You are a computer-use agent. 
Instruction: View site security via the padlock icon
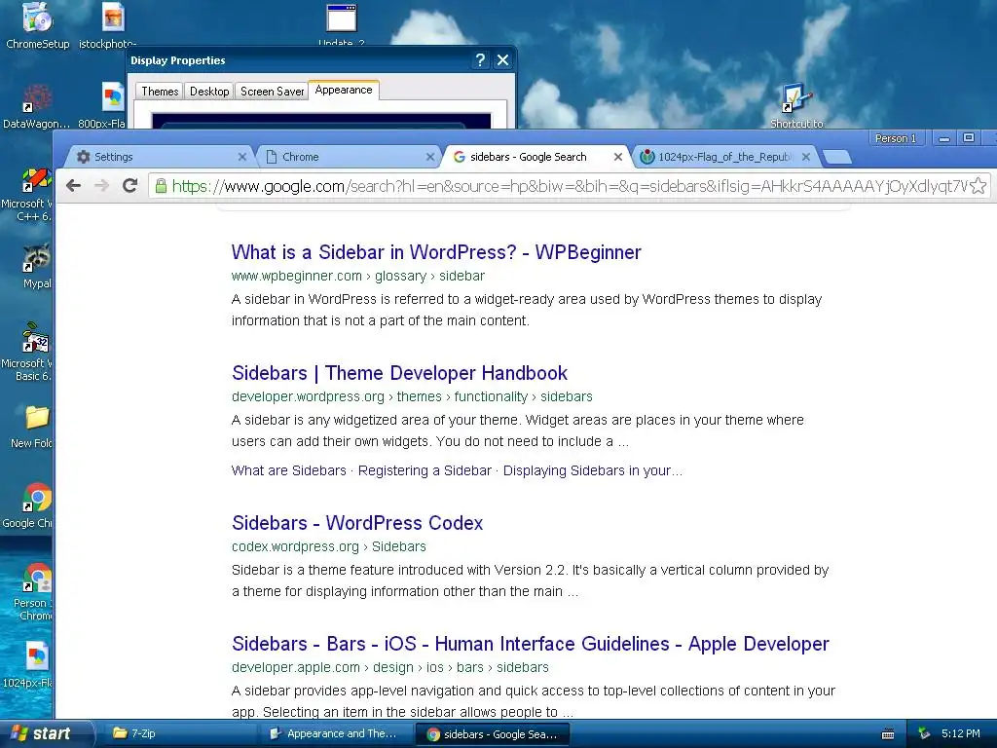coord(161,186)
